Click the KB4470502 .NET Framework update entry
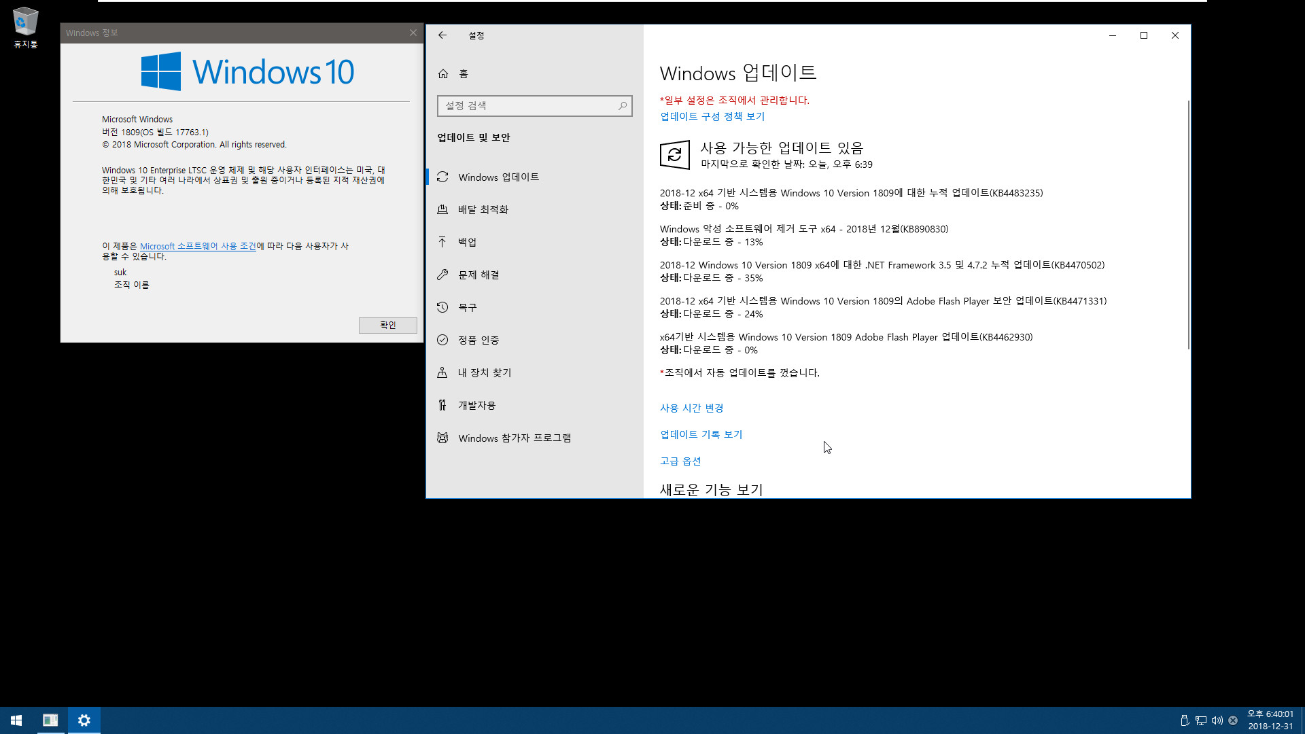The width and height of the screenshot is (1305, 734). [x=882, y=271]
